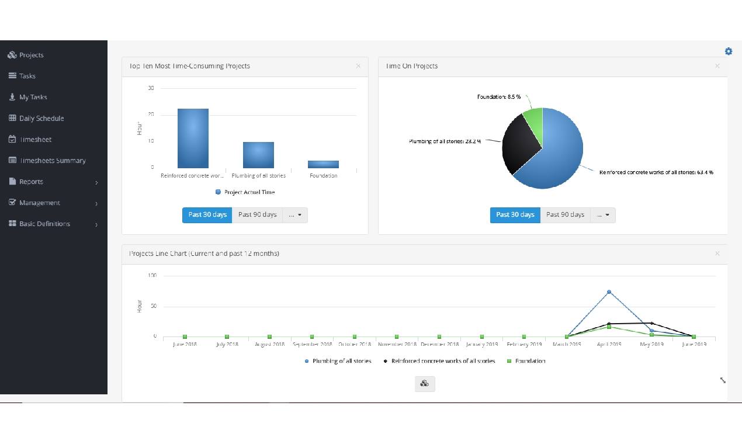The image size is (742, 444).
Task: Close the Time On Projects panel
Action: (x=717, y=66)
